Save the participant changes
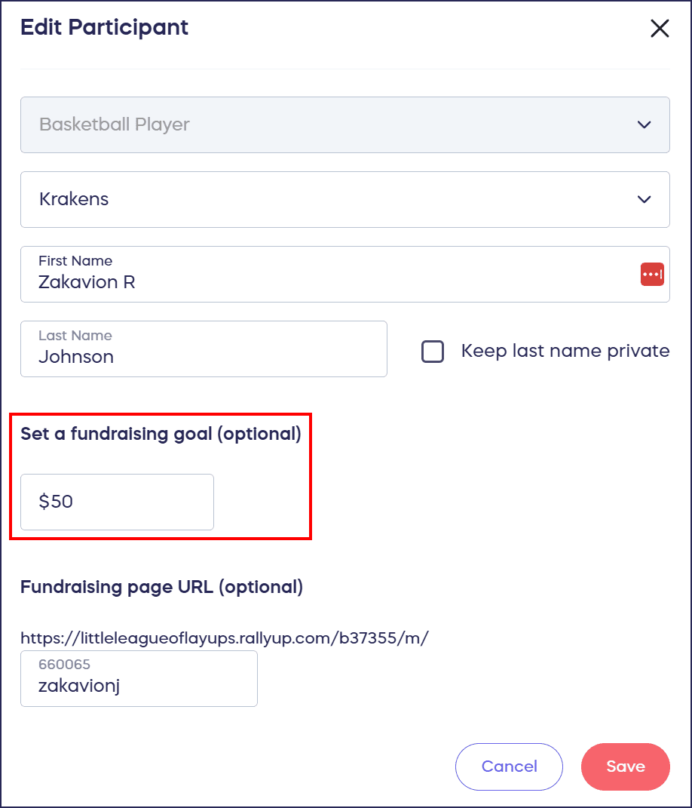692x808 pixels. [x=625, y=767]
